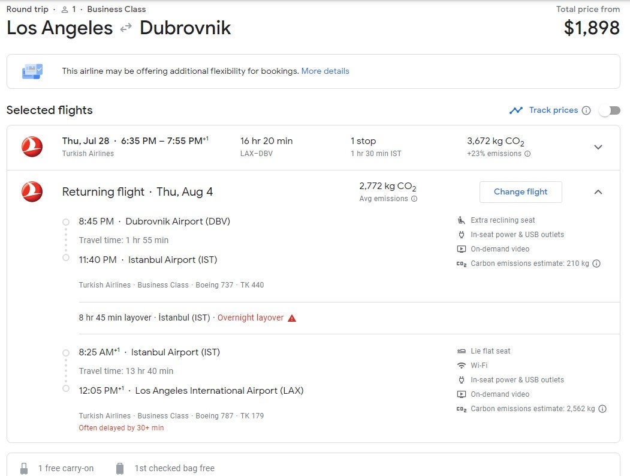
Task: Click the Turkish Airlines logo on returning flight
Action: [32, 192]
